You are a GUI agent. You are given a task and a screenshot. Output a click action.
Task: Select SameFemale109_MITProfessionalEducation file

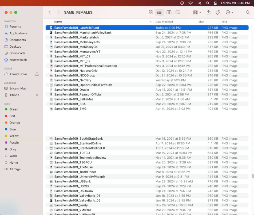[x=147, y=66]
